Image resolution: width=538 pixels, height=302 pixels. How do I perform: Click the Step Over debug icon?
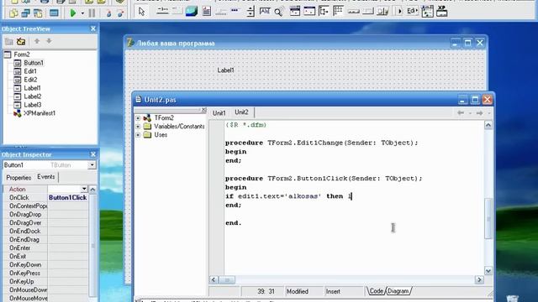point(121,13)
